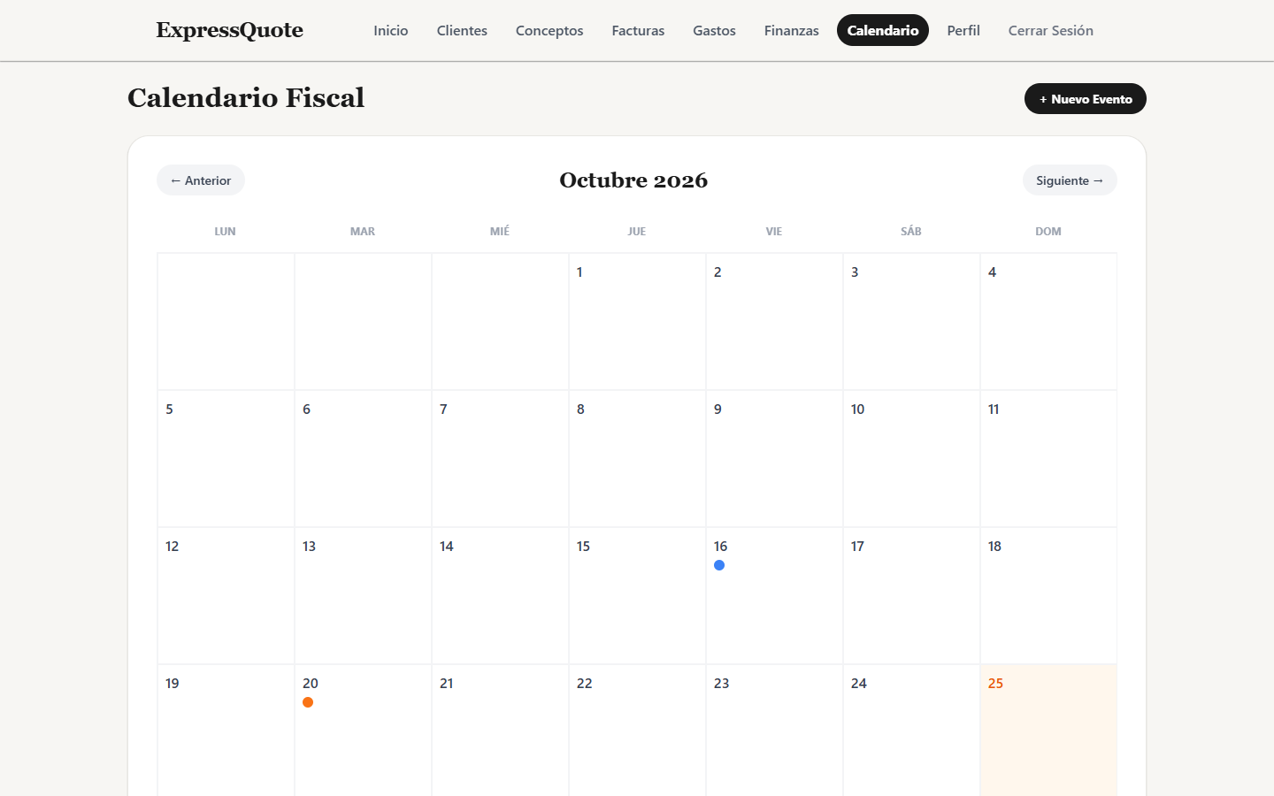Pick Saturday the 3rd

(911, 322)
